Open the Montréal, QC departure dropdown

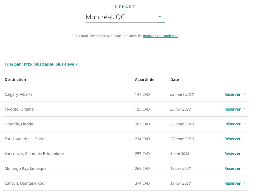[x=121, y=17]
